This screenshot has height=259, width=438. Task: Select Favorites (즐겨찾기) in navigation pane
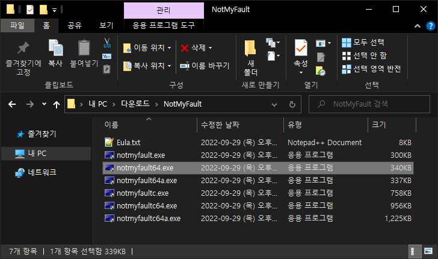click(x=36, y=134)
